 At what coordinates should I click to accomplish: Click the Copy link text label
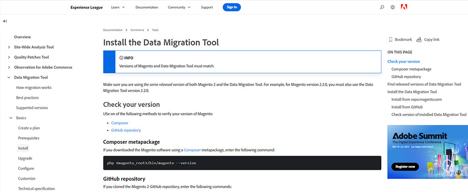(431, 39)
